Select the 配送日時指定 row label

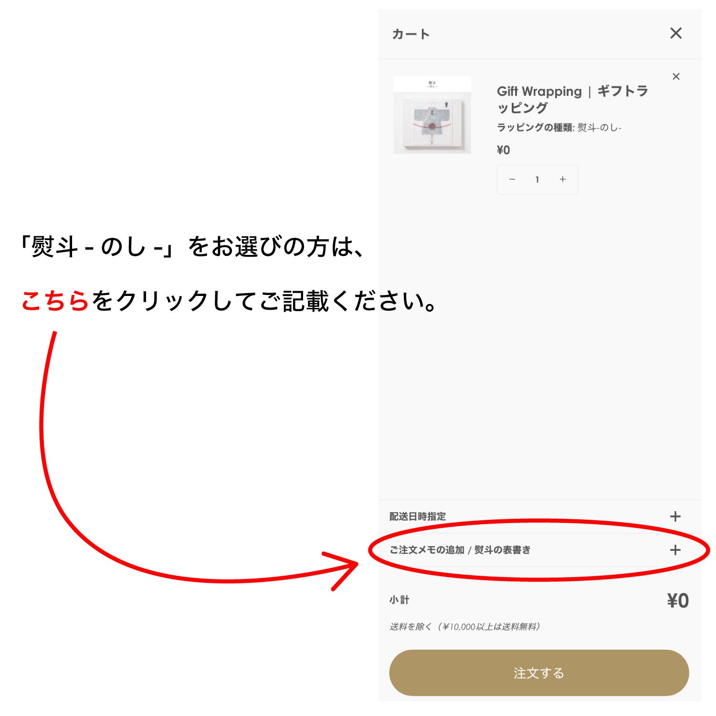tap(418, 516)
